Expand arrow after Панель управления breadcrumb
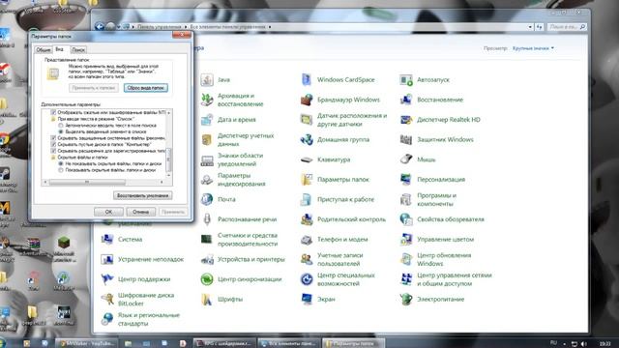The image size is (619, 348). point(186,27)
